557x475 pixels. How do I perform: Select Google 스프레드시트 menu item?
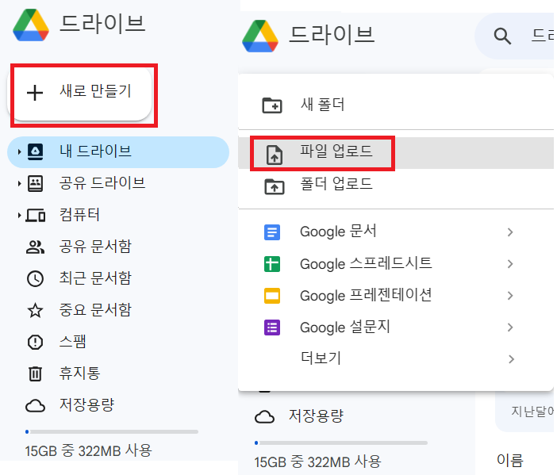[x=396, y=265]
